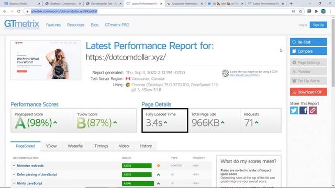Switch to Endurance International browser tab
Image resolution: width=335 pixels, height=188 pixels.
pyautogui.click(x=185, y=4)
